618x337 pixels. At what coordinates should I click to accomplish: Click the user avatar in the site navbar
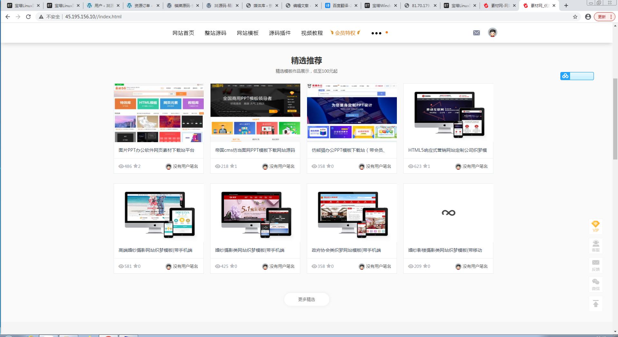pos(492,32)
